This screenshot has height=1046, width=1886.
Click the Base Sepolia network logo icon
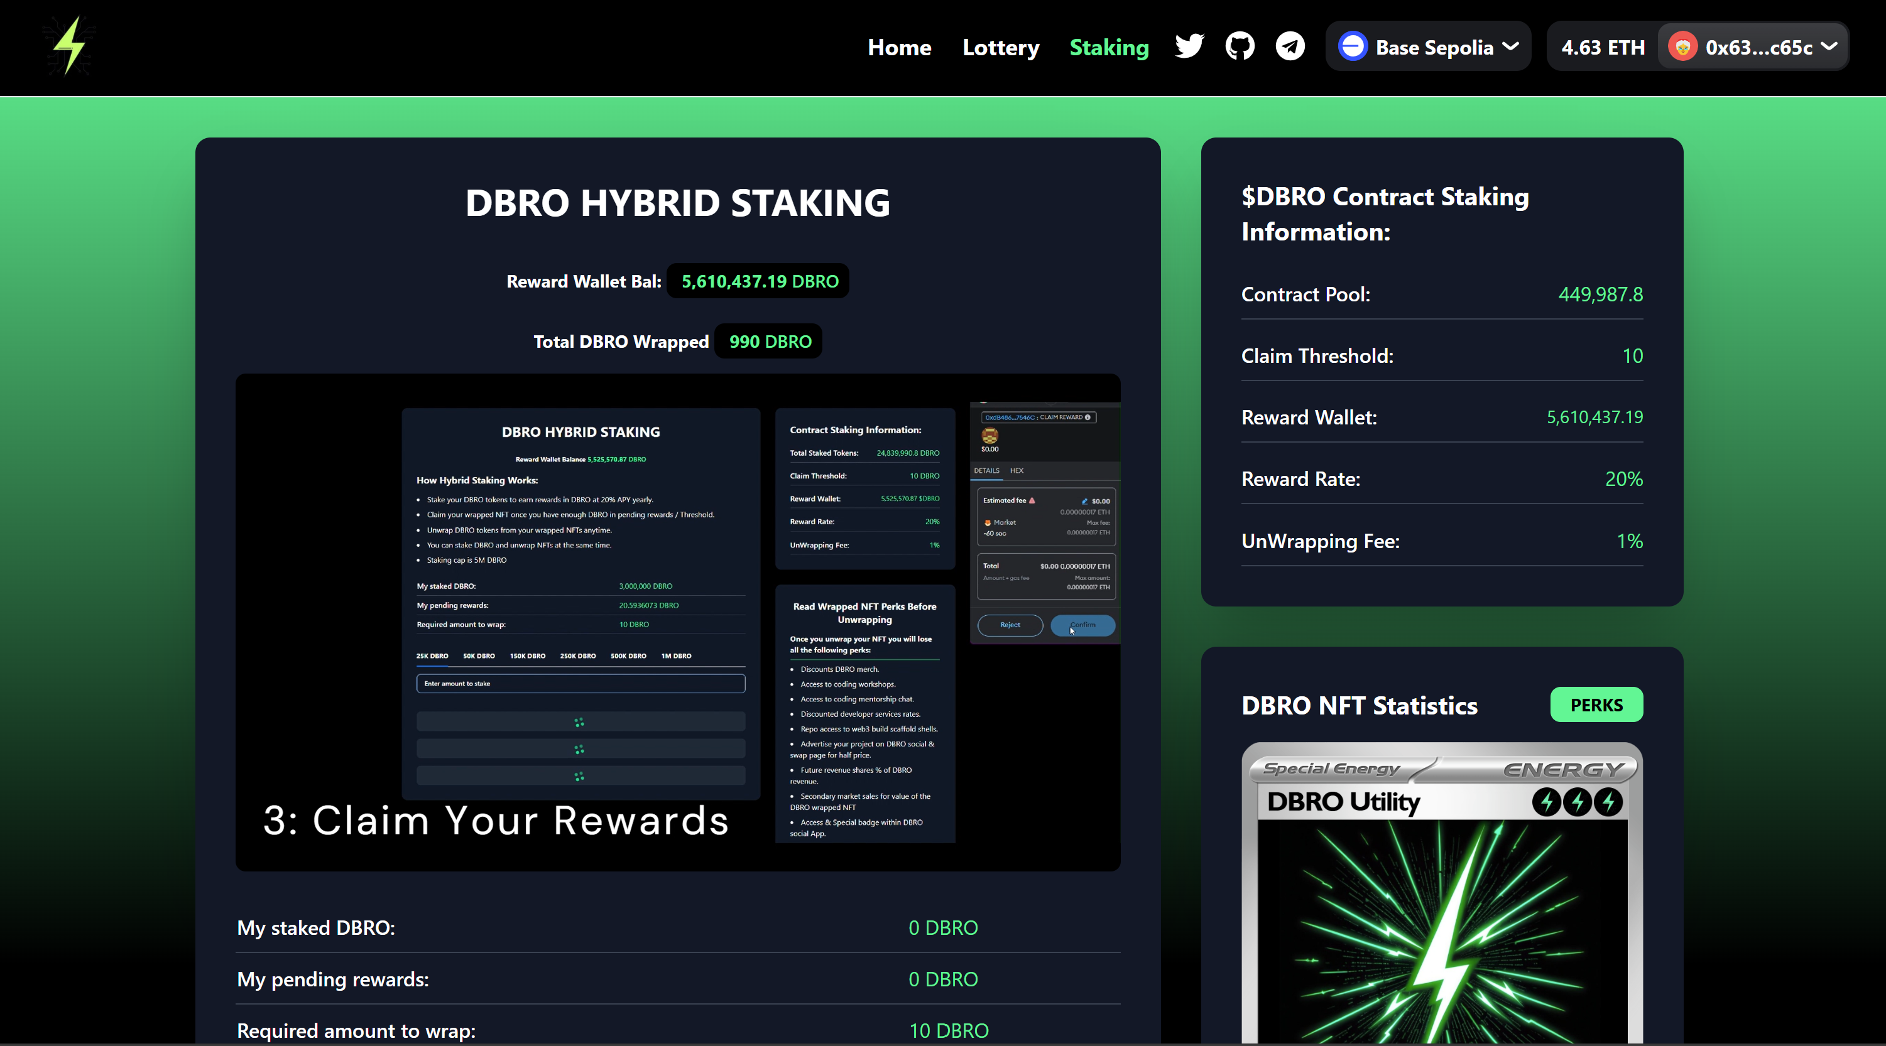(1352, 47)
